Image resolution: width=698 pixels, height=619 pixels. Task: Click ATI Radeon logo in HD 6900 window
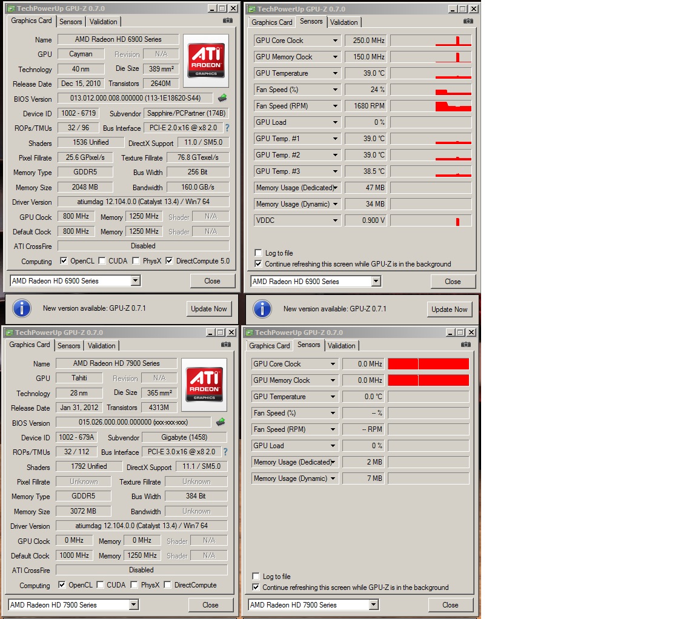coord(205,61)
